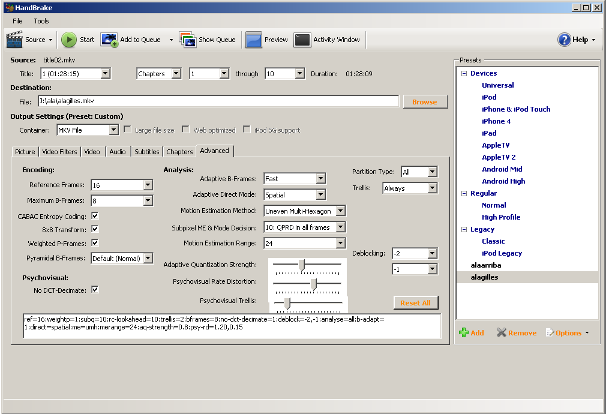Click the Remove preset X icon

(x=501, y=332)
